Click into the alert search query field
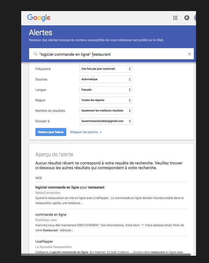Image resolution: width=209 pixels, height=263 pixels. (x=111, y=54)
